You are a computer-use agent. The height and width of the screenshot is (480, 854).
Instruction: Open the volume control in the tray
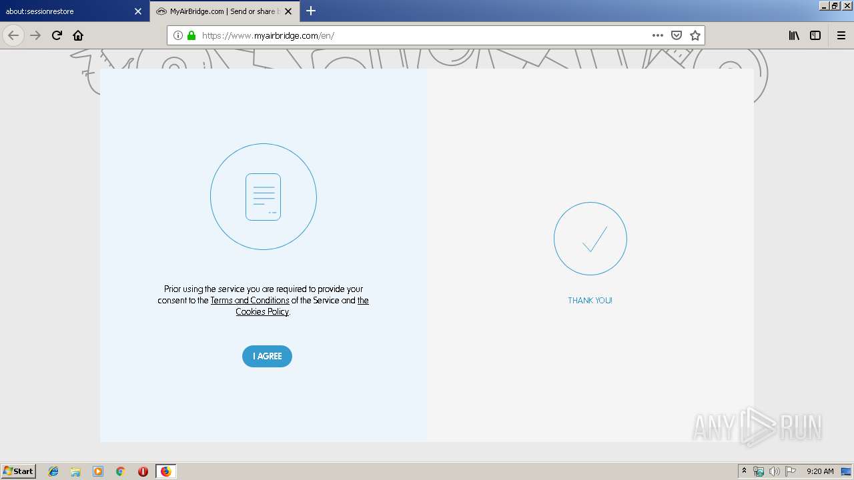click(774, 471)
